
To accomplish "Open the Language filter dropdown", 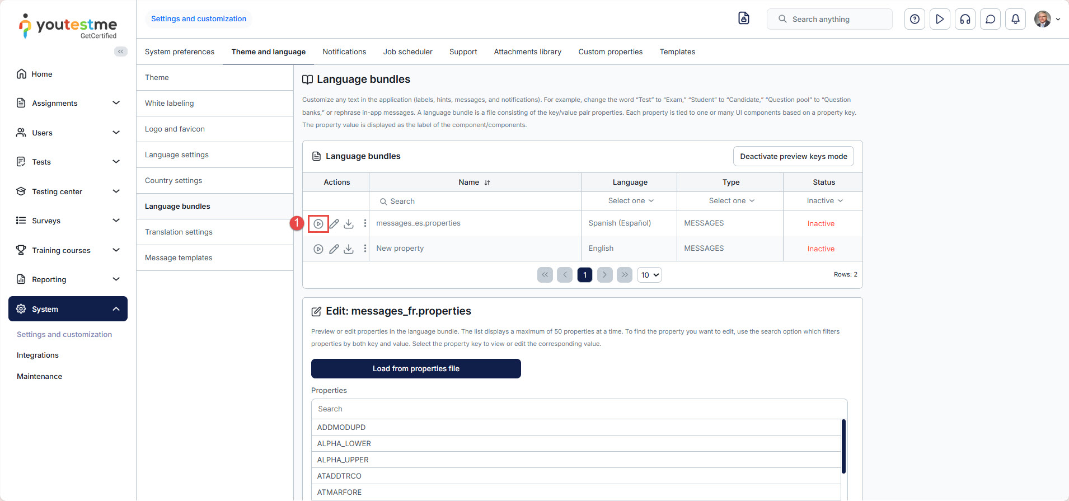I will [x=630, y=201].
